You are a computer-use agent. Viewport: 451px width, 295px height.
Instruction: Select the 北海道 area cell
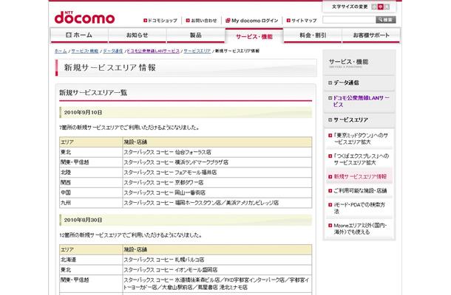(91, 260)
